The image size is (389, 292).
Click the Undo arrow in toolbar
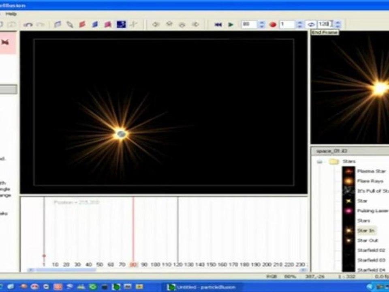pos(28,25)
